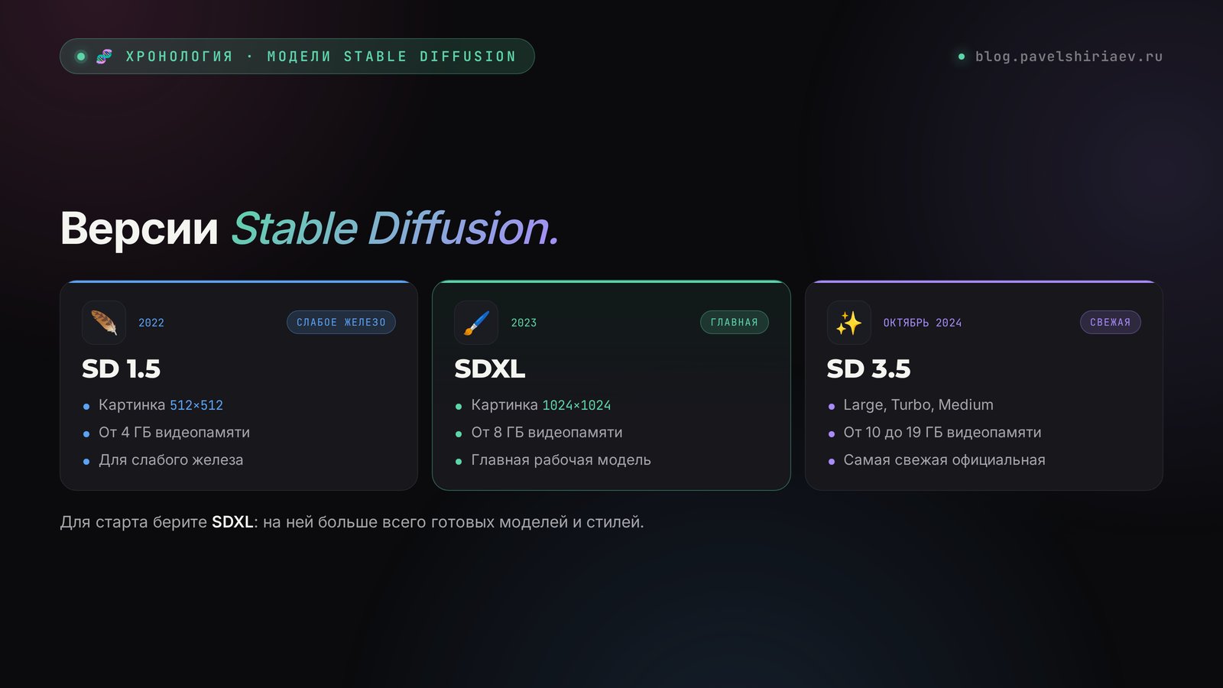
Task: Select the СВЕЖАЯ badge
Action: [1110, 323]
